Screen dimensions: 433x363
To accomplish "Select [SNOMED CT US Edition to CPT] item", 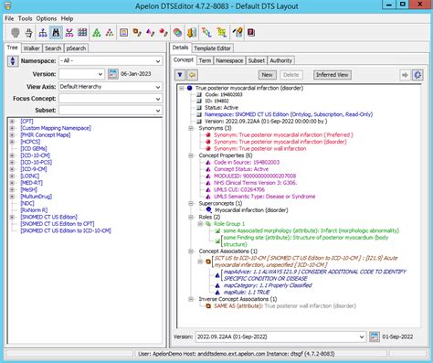I will [x=58, y=224].
